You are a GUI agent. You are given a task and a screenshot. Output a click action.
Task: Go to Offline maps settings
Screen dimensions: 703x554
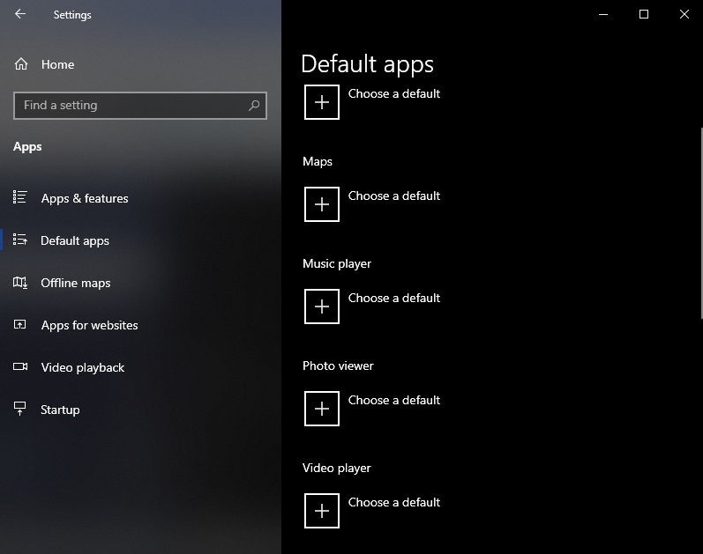point(75,283)
